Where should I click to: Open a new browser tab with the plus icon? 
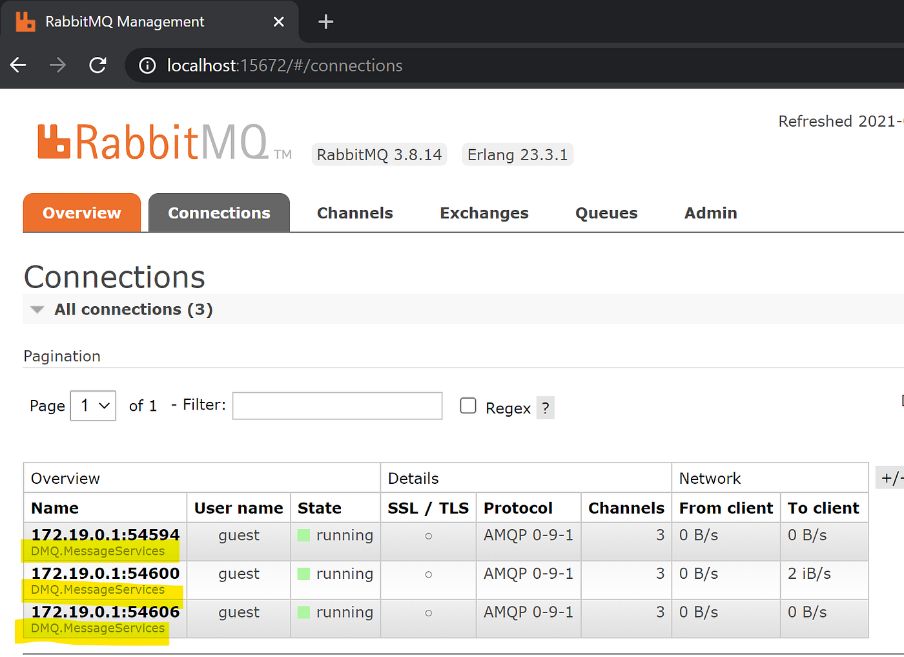click(x=325, y=21)
